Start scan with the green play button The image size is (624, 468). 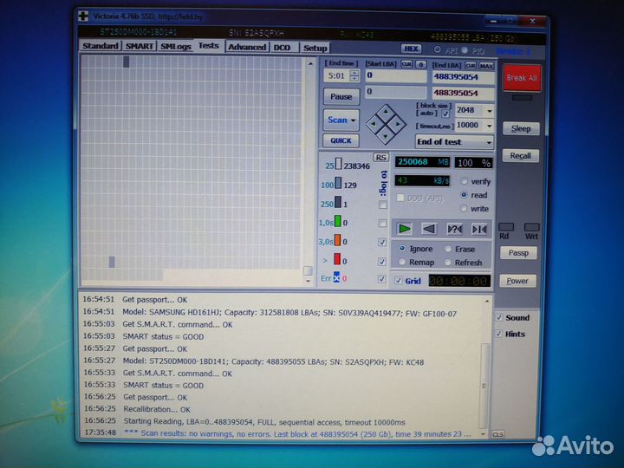[405, 229]
